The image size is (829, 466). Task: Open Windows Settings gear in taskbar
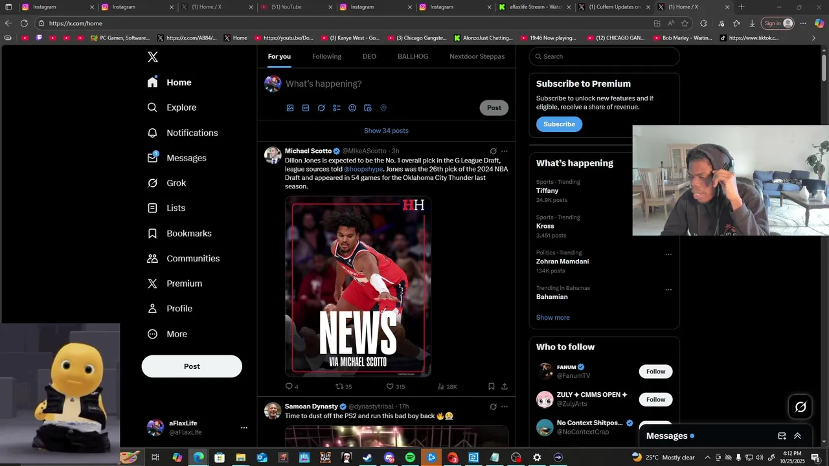pos(537,458)
